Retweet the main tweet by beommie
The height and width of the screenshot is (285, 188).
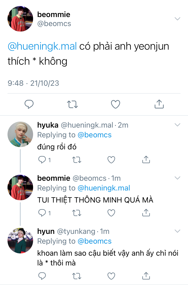(x=72, y=104)
